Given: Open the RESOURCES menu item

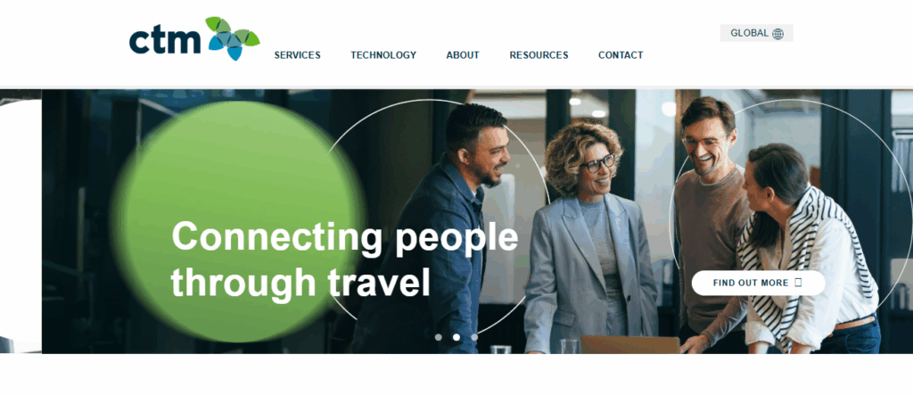Looking at the screenshot, I should click(539, 55).
